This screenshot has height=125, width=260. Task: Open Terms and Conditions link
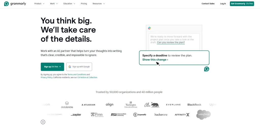[x=77, y=75]
